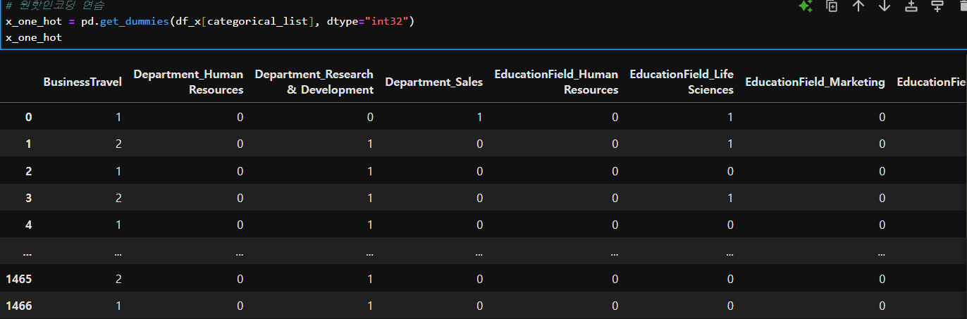Select the BusinessTravel column header
Image resolution: width=967 pixels, height=319 pixels.
click(82, 82)
